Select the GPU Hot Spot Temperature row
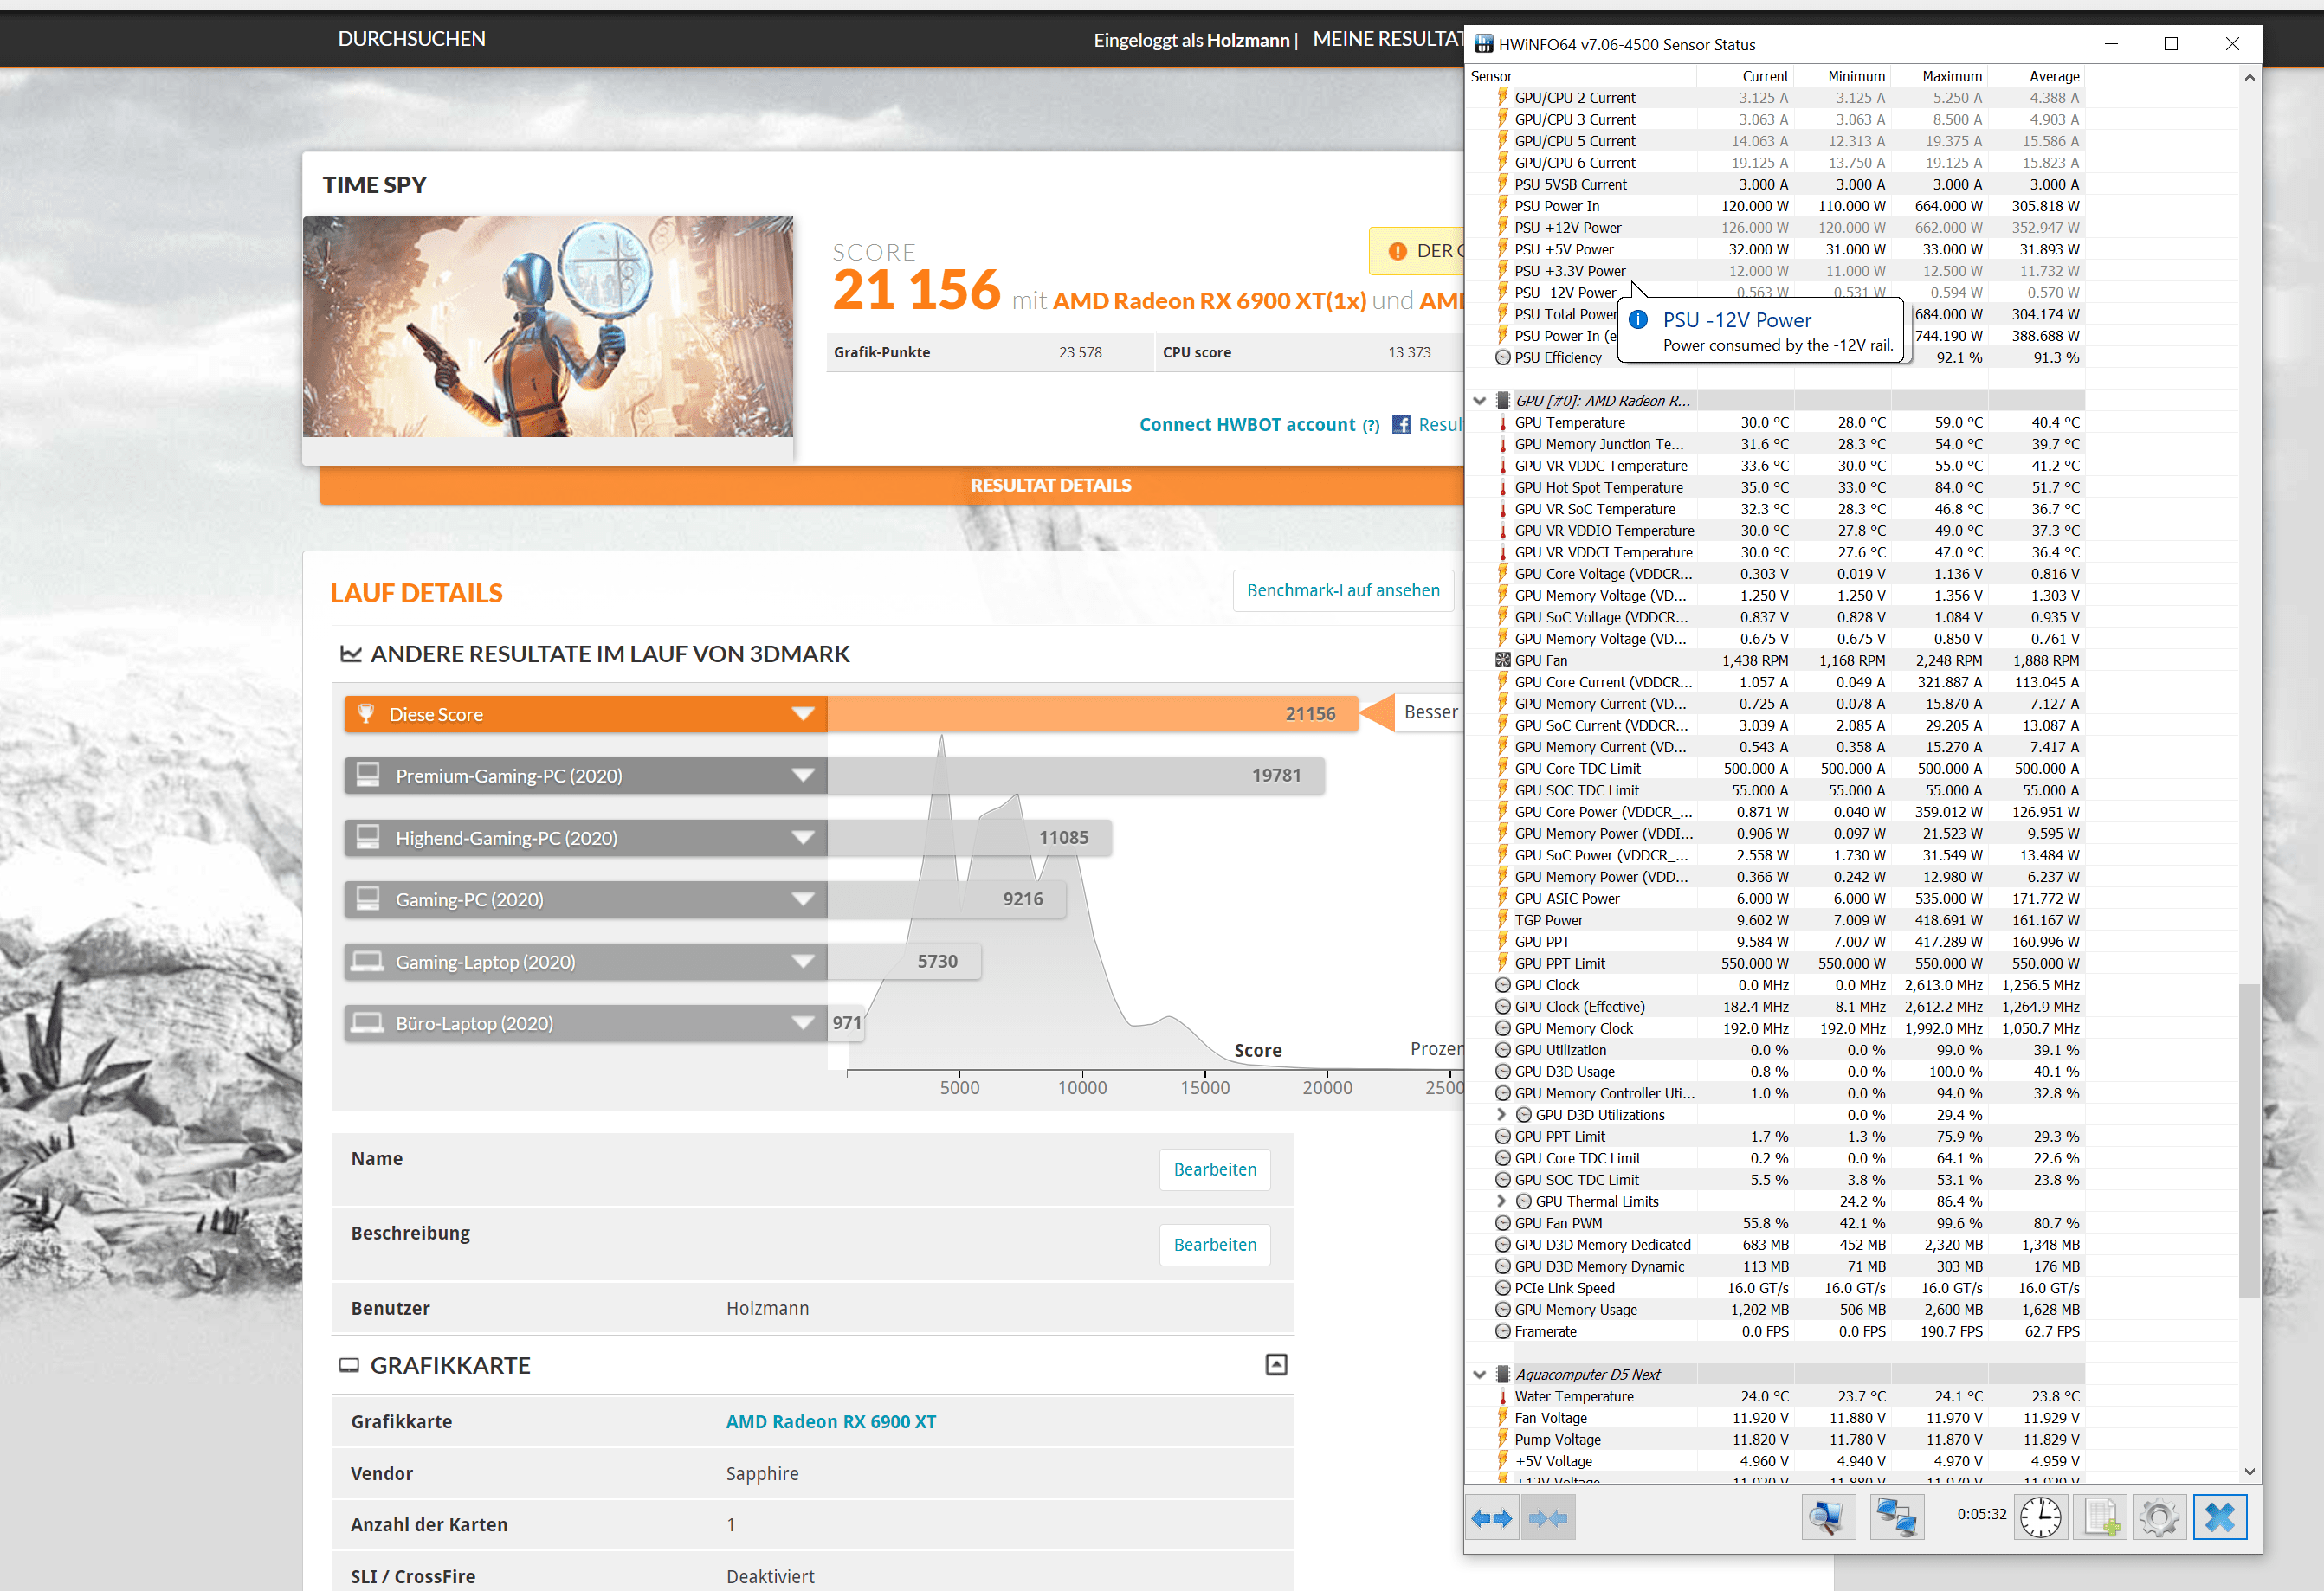The image size is (2324, 1591). pos(1775,487)
